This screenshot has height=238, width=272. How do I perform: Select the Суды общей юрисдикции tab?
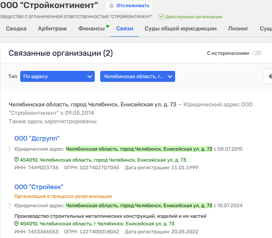click(x=180, y=29)
